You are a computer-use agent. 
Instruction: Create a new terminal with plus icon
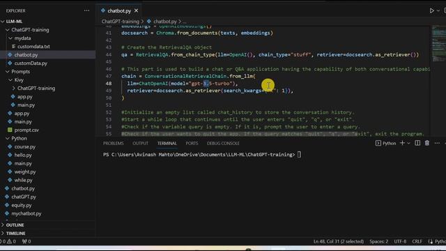pyautogui.click(x=402, y=143)
